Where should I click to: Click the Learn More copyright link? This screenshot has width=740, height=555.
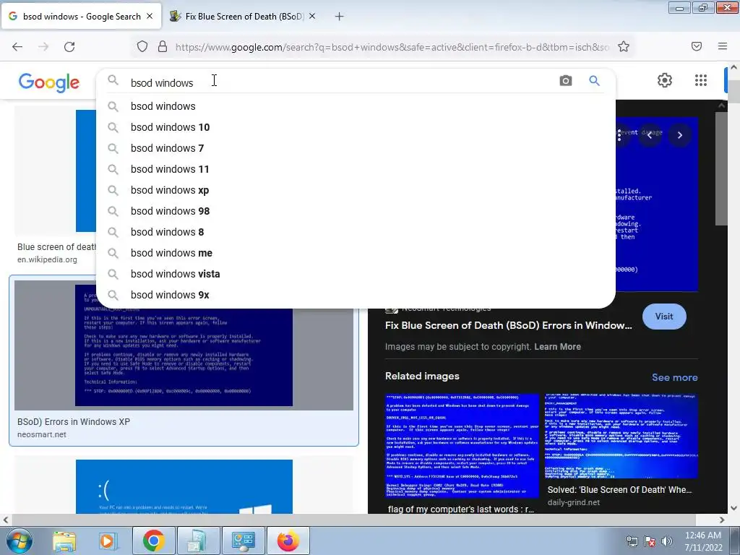(x=557, y=346)
